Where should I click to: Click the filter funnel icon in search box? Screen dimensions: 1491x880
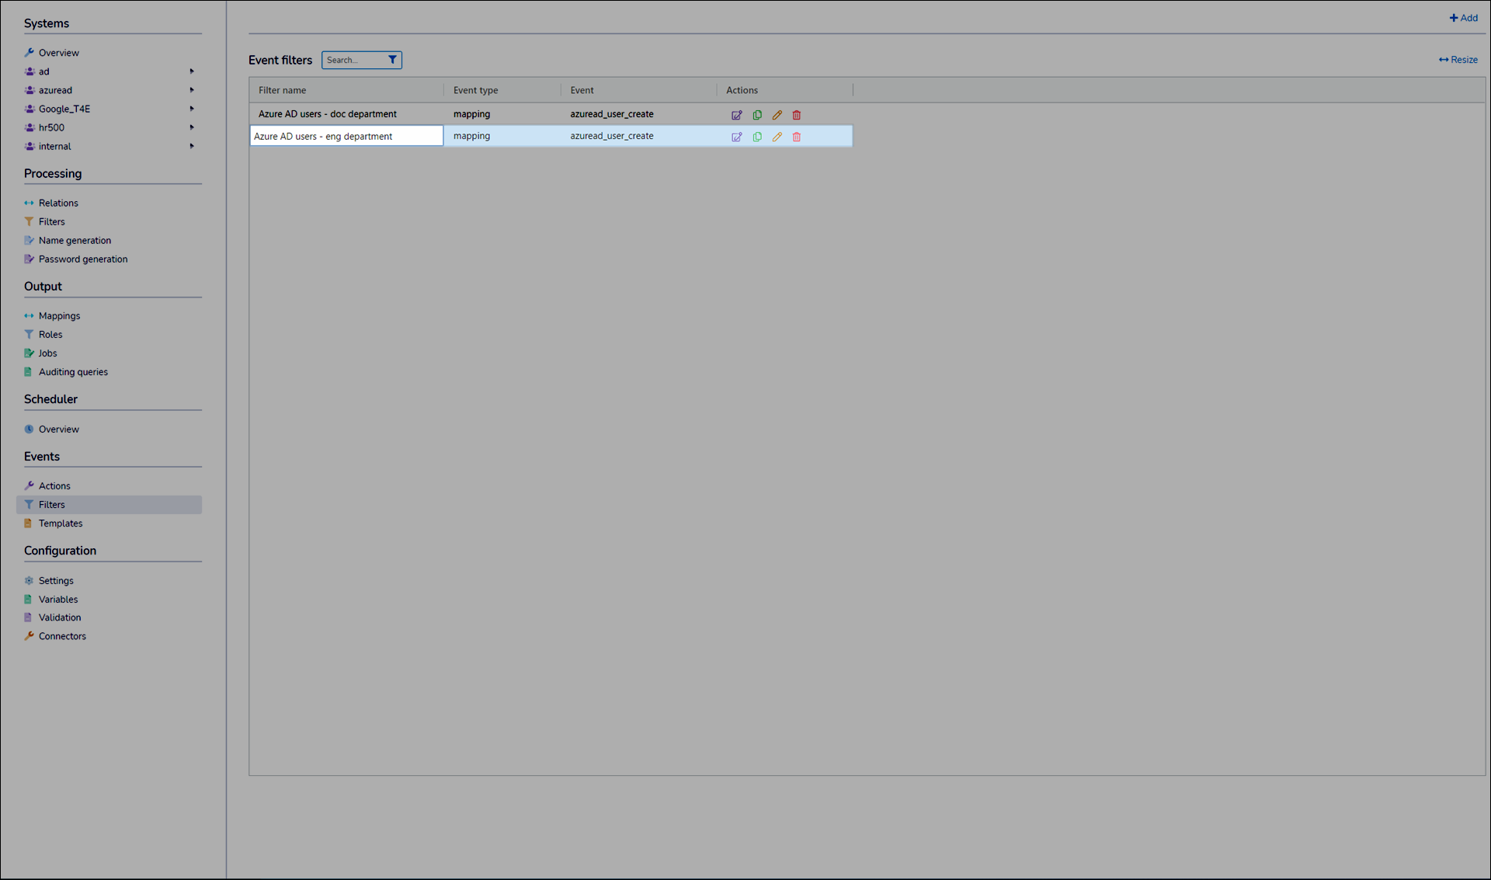tap(392, 60)
